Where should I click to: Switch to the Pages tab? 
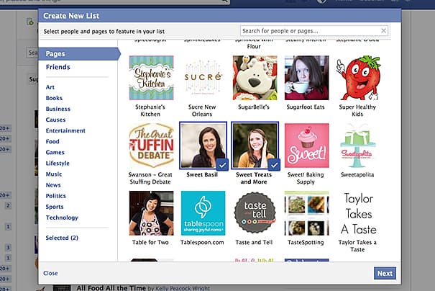79,54
